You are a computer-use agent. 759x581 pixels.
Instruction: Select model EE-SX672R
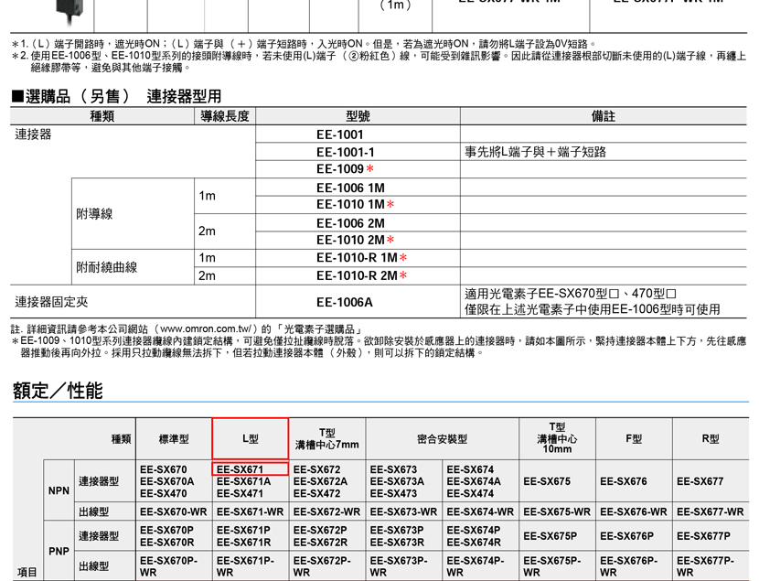pyautogui.click(x=320, y=543)
